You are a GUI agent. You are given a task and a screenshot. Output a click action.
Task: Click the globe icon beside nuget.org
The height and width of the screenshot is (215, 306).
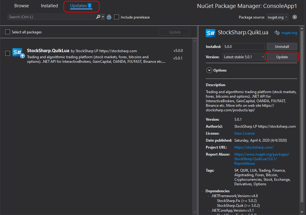(x=277, y=33)
